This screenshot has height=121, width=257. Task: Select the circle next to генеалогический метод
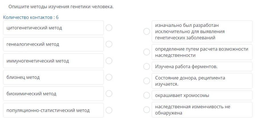(109, 44)
